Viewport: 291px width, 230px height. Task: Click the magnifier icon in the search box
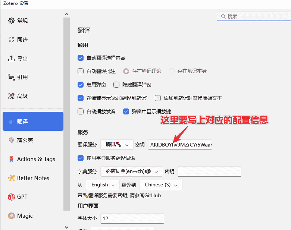[x=223, y=16]
